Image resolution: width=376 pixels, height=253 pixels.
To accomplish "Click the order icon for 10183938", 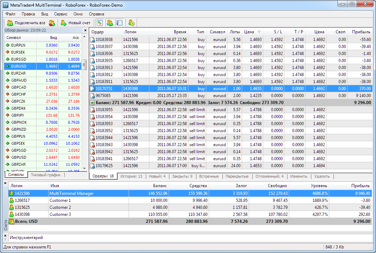I will [x=93, y=40].
